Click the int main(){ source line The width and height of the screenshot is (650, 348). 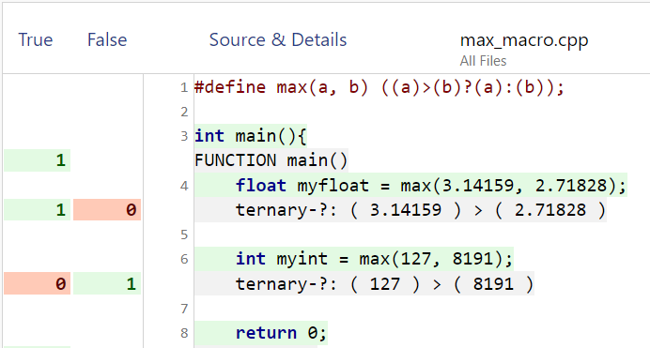[251, 136]
